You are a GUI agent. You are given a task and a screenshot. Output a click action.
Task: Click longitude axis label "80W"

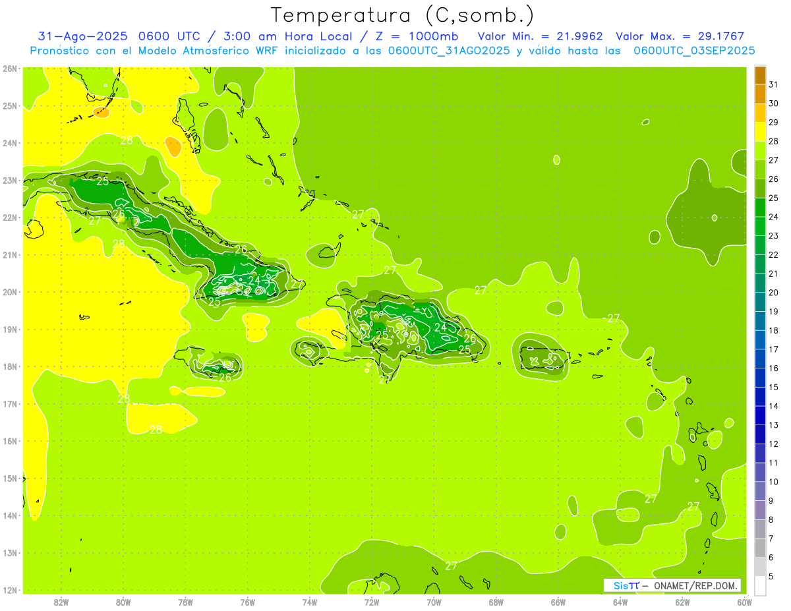click(x=123, y=601)
